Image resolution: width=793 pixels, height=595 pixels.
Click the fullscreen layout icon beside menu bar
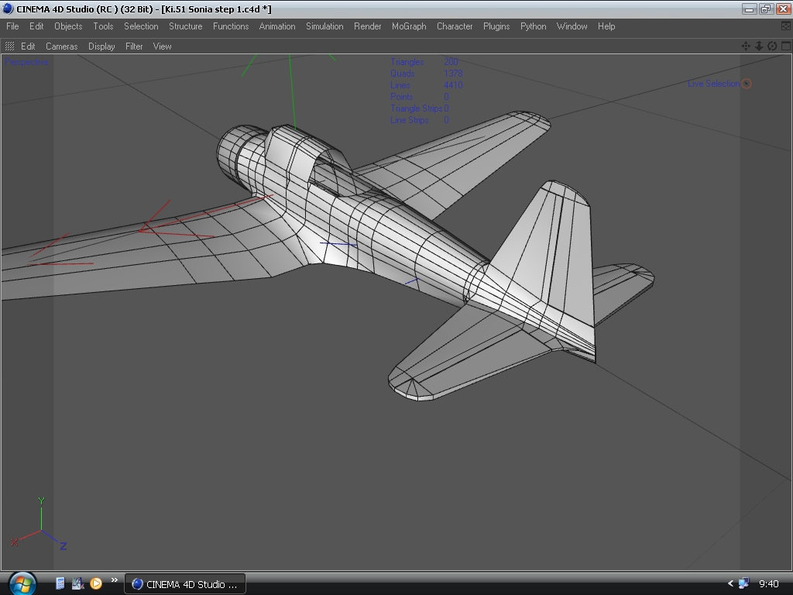pyautogui.click(x=786, y=26)
